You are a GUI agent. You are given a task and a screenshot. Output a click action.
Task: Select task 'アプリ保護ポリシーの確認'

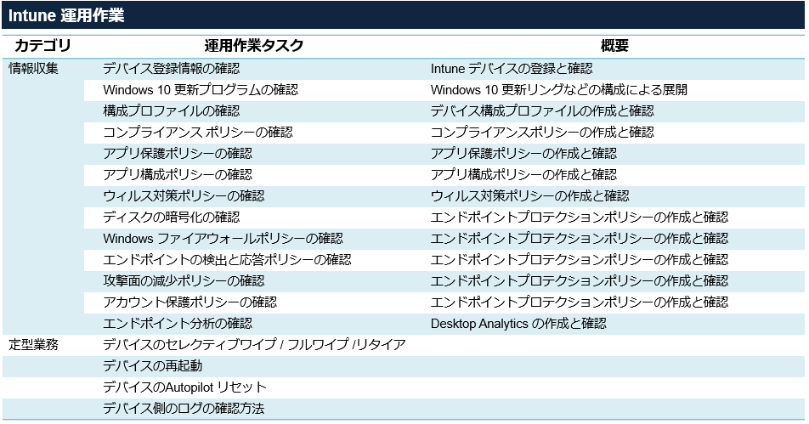coord(178,153)
